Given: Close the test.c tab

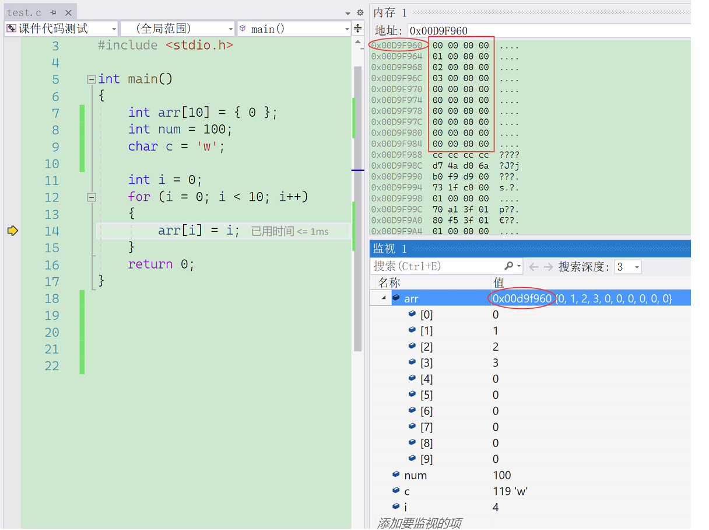Looking at the screenshot, I should click(68, 12).
